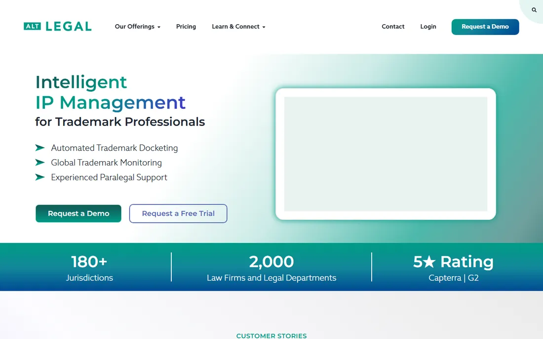Click Request a Demo in the header
This screenshot has height=339, width=543.
tap(485, 27)
